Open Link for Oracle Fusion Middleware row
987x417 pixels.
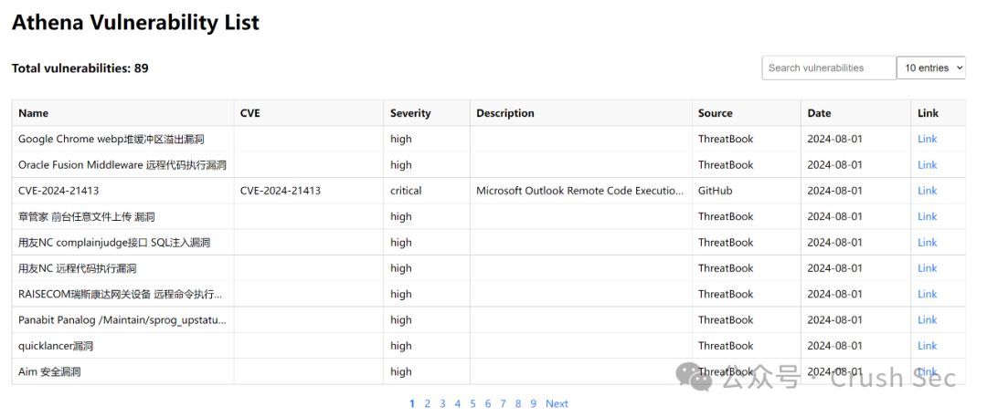pyautogui.click(x=928, y=165)
